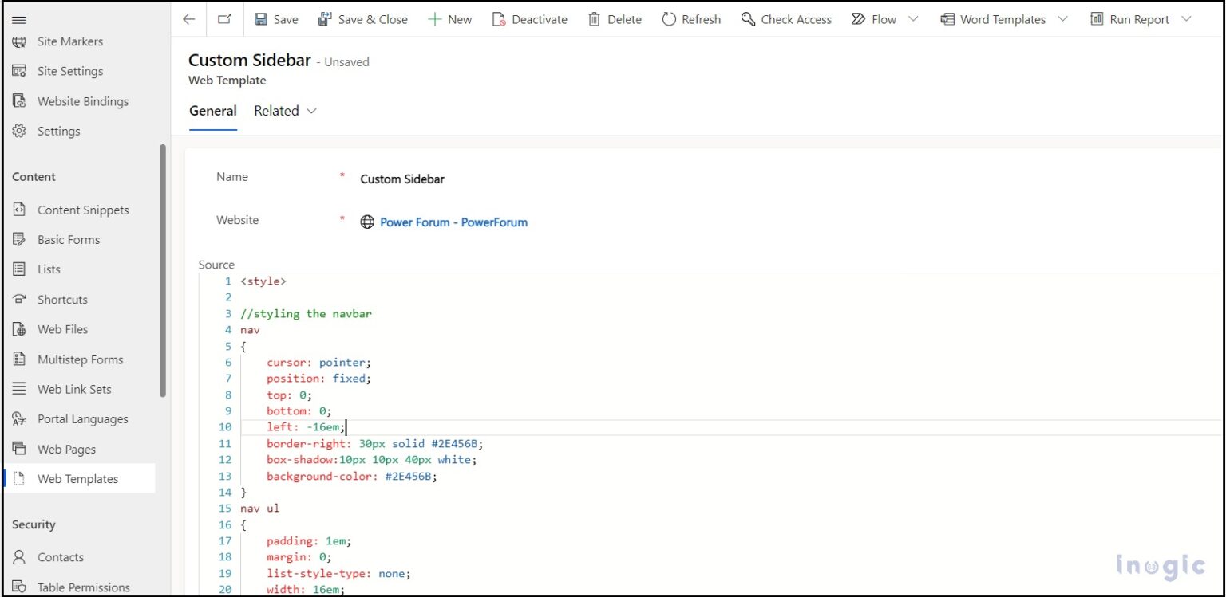Open the Web Files section

click(x=64, y=329)
